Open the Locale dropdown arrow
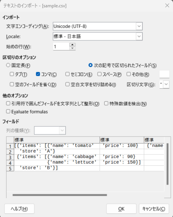The height and width of the screenshot is (217, 173). coord(139,36)
